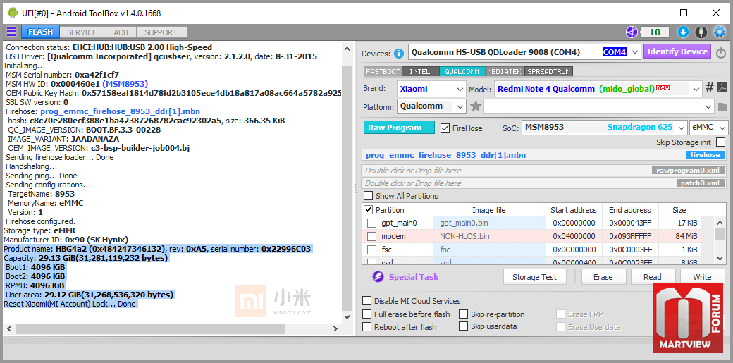Enable Disable MI Cloud Services checkbox
Image resolution: width=733 pixels, height=363 pixels.
(367, 301)
